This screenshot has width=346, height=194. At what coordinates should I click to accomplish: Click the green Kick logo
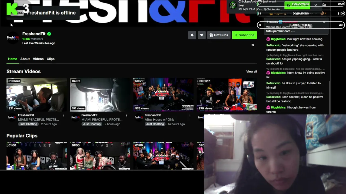click(x=12, y=9)
